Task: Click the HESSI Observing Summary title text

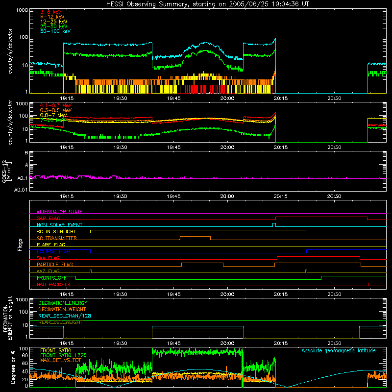Action: (x=207, y=4)
